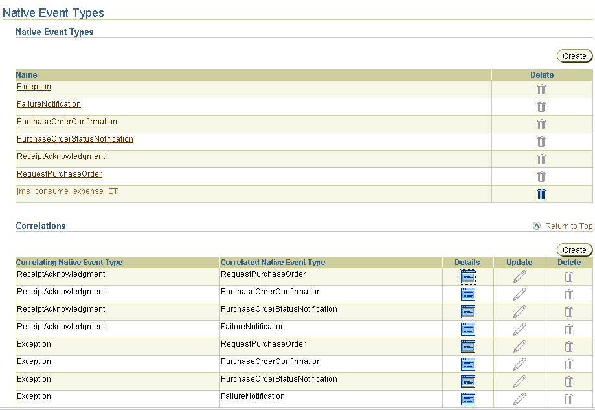Open the FailureNotification event type link

pos(49,104)
